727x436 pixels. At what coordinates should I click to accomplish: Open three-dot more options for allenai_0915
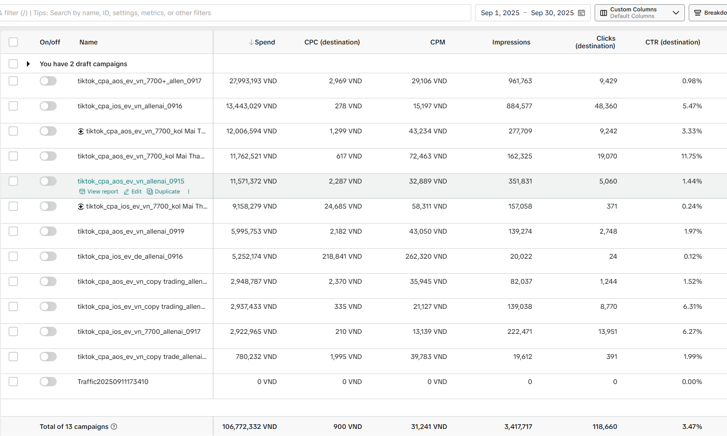[189, 192]
